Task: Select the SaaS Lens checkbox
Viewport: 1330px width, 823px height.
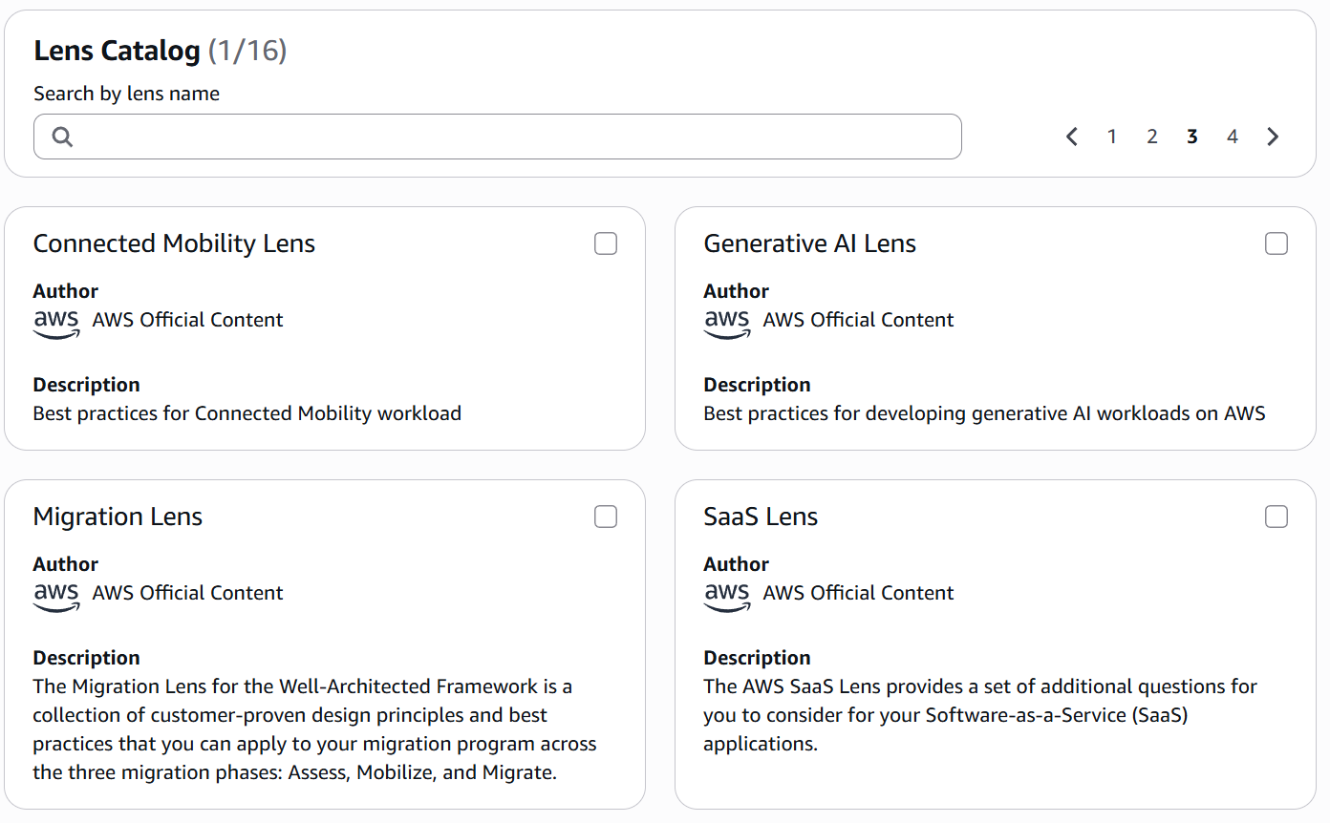Action: (1276, 516)
